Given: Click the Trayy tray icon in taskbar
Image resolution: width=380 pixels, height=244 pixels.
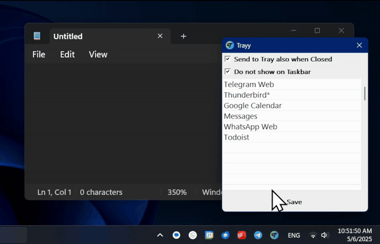Looking at the screenshot, I should (274, 235).
